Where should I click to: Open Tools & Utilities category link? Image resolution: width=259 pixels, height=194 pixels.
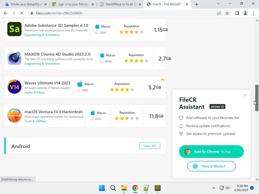click(x=35, y=121)
